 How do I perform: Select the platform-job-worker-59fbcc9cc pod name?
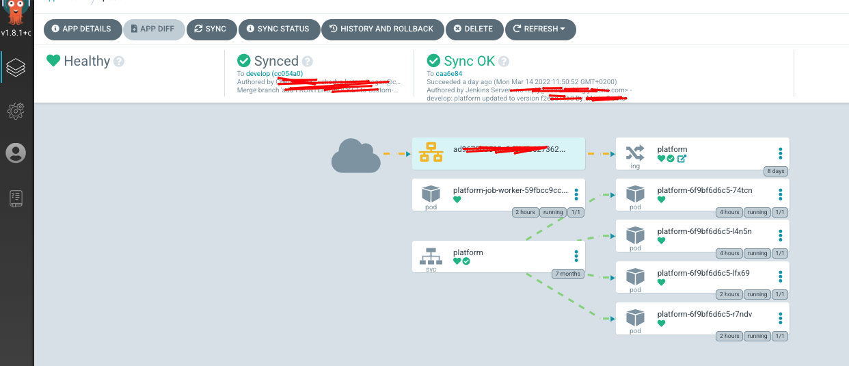pos(510,190)
